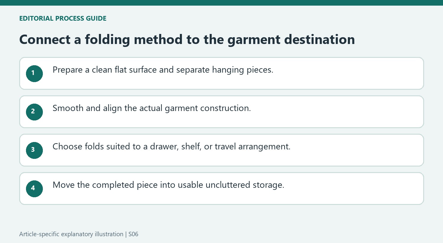Click the 'Connect a folding method' title
The height and width of the screenshot is (243, 443).
tap(187, 40)
